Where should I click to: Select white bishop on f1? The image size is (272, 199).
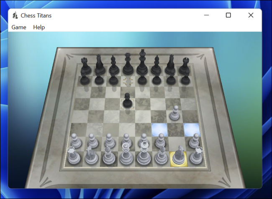162,155
